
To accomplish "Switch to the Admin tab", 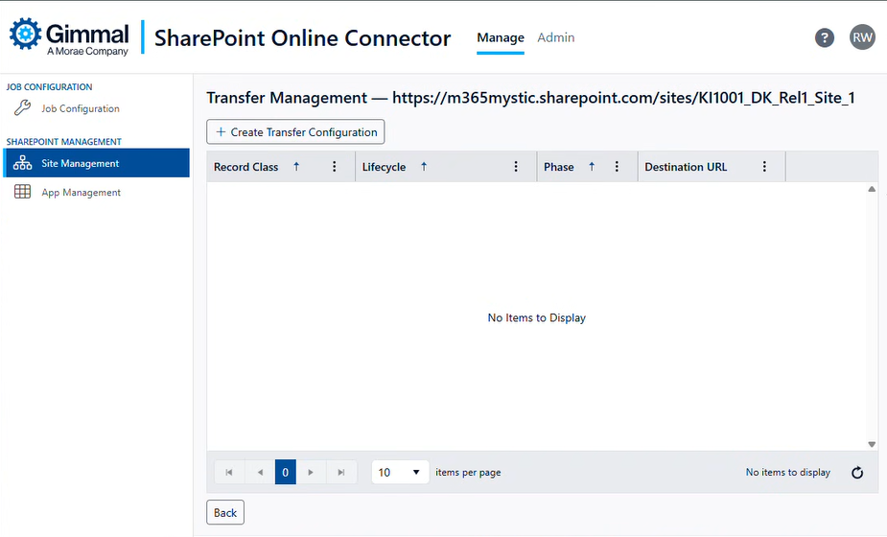I will coord(556,37).
